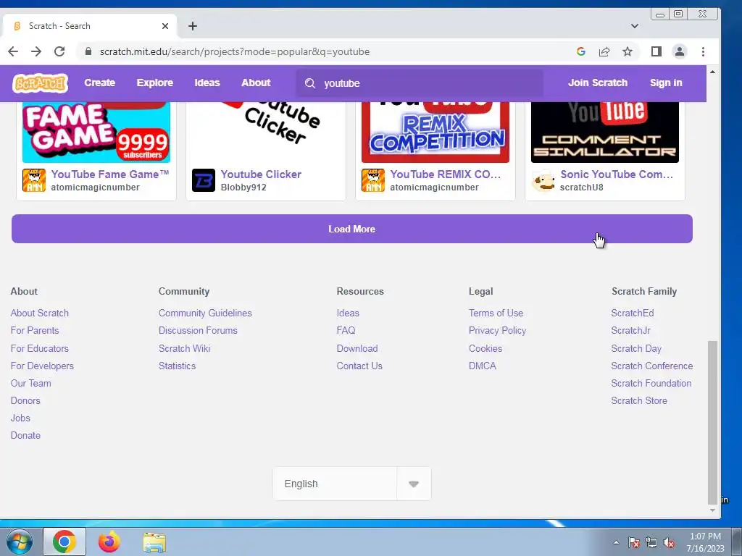The height and width of the screenshot is (556, 742).
Task: Open the For Educators link
Action: [40, 348]
